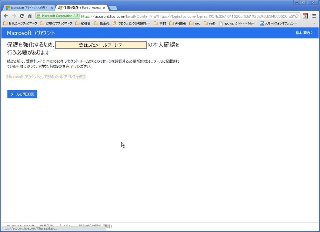Go back to the previous page

click(x=6, y=16)
